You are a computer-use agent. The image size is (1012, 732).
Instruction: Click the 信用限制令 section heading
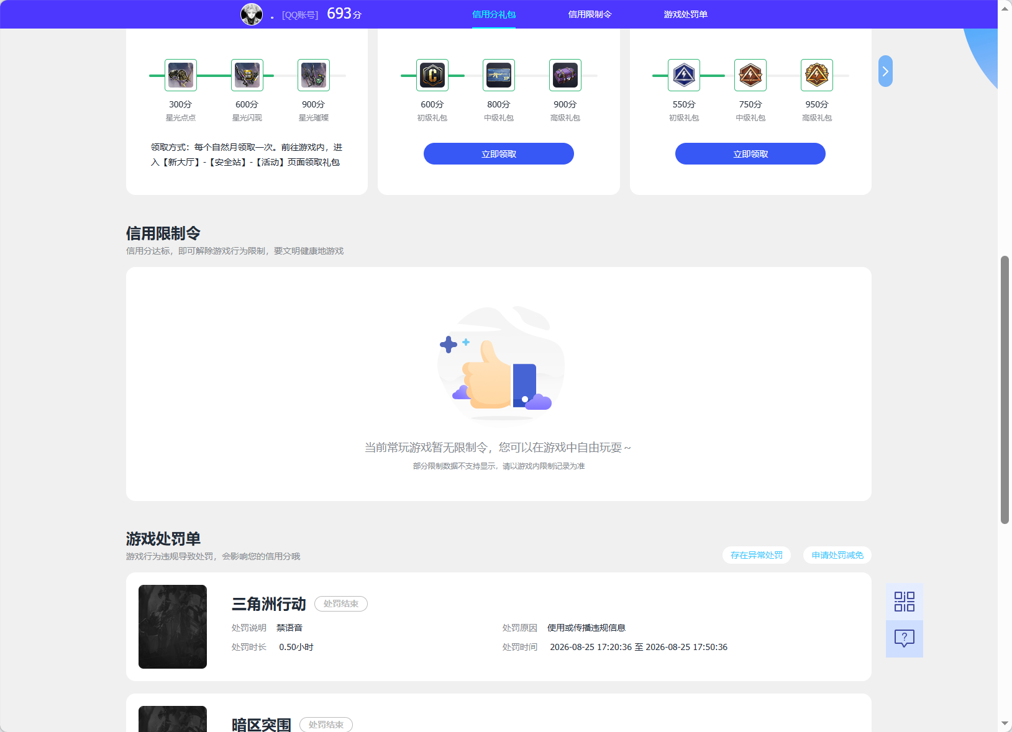pyautogui.click(x=163, y=233)
